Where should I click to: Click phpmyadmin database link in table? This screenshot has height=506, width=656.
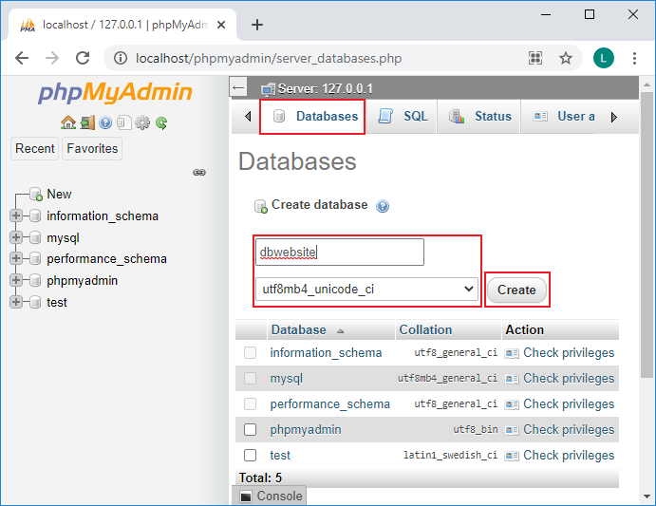point(306,429)
